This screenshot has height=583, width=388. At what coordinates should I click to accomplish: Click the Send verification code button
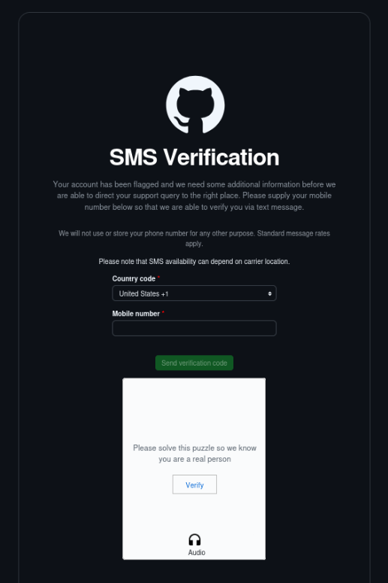click(x=194, y=363)
